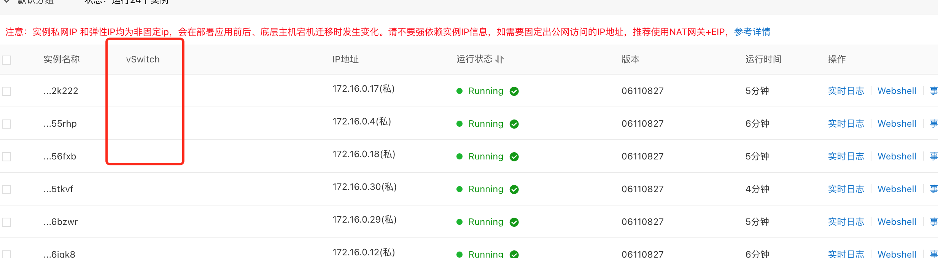Screen dimensions: 938x258
Task: Click green health check icon for ...55rhp
Action: 514,124
